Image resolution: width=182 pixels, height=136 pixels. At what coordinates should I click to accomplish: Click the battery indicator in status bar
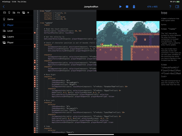point(178,2)
